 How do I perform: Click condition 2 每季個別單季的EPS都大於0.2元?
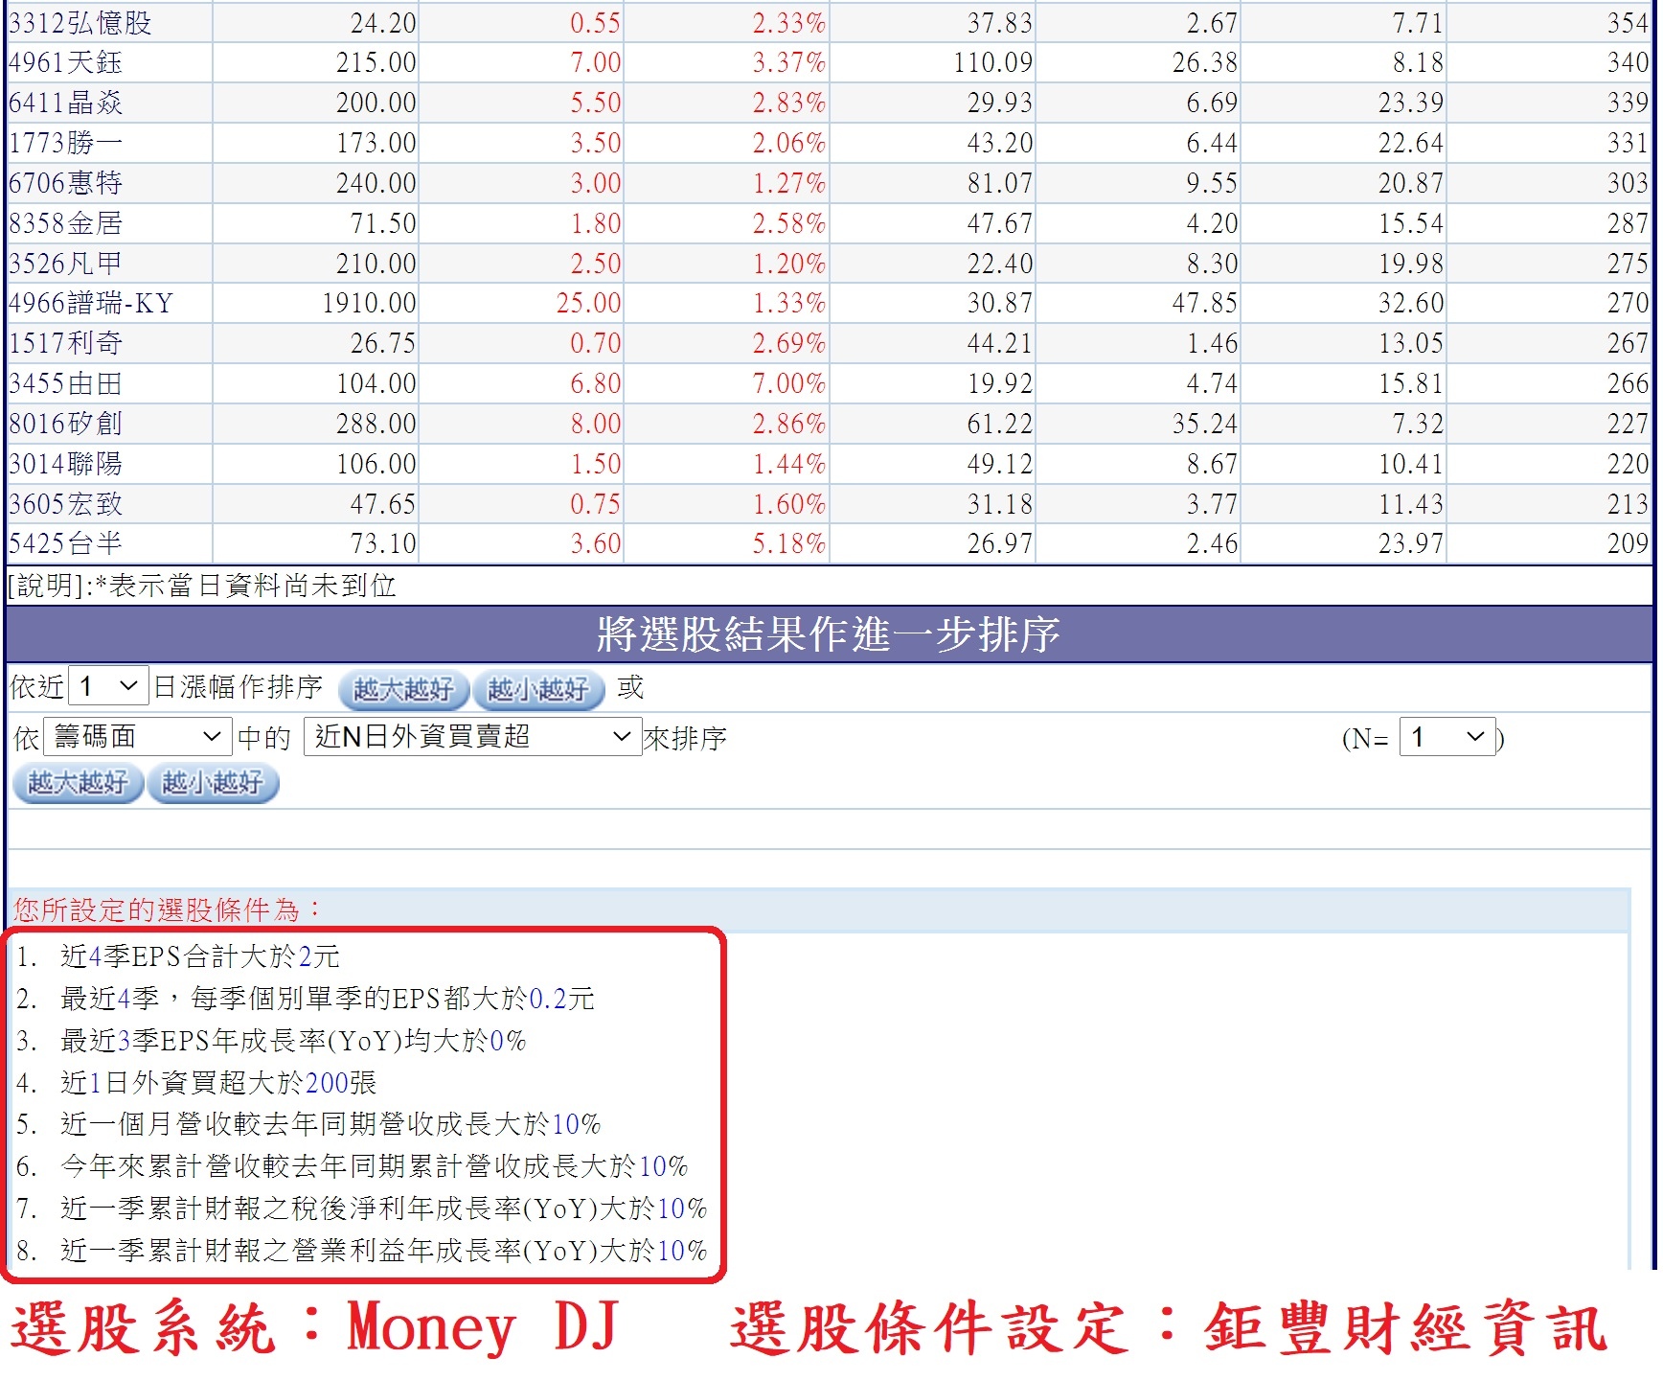pos(328,999)
